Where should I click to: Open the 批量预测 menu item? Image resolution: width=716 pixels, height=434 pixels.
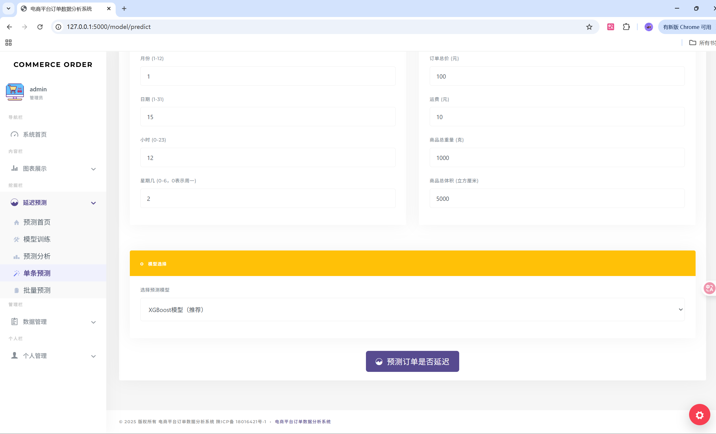(x=37, y=290)
